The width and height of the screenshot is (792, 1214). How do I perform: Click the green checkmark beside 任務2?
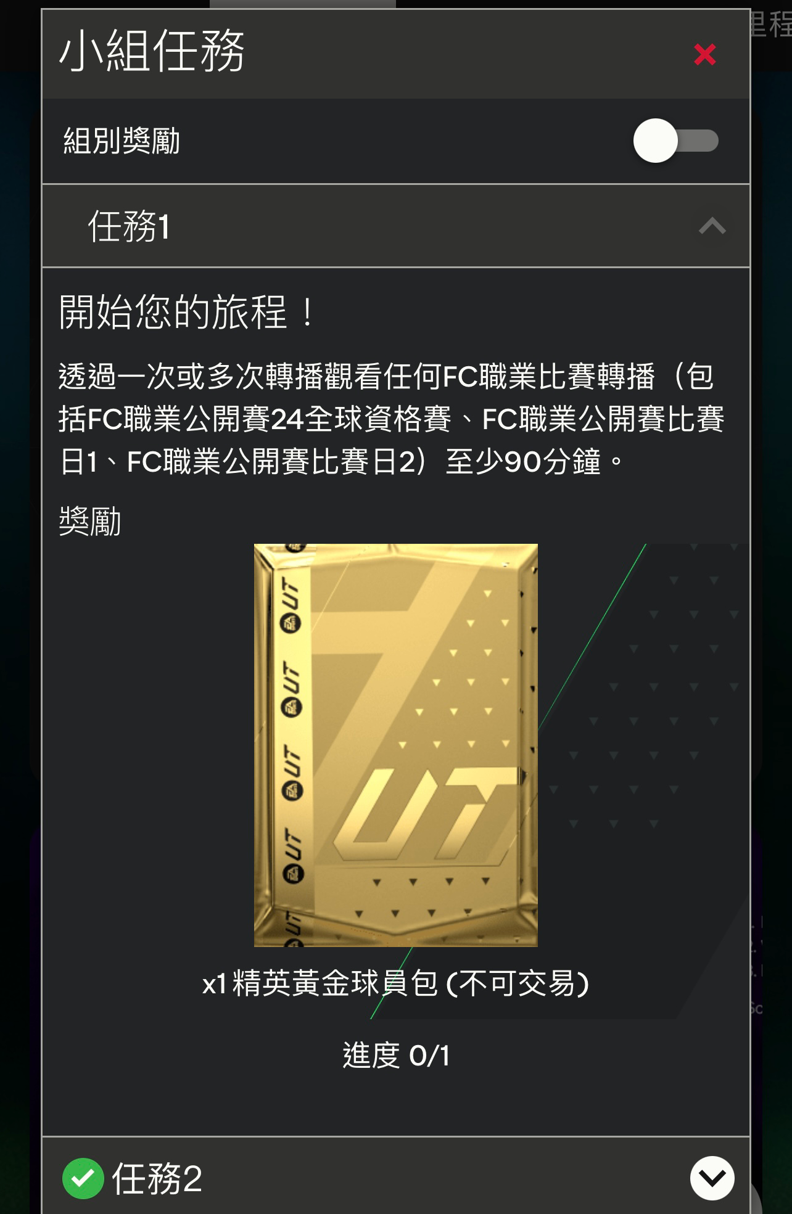tap(83, 1178)
